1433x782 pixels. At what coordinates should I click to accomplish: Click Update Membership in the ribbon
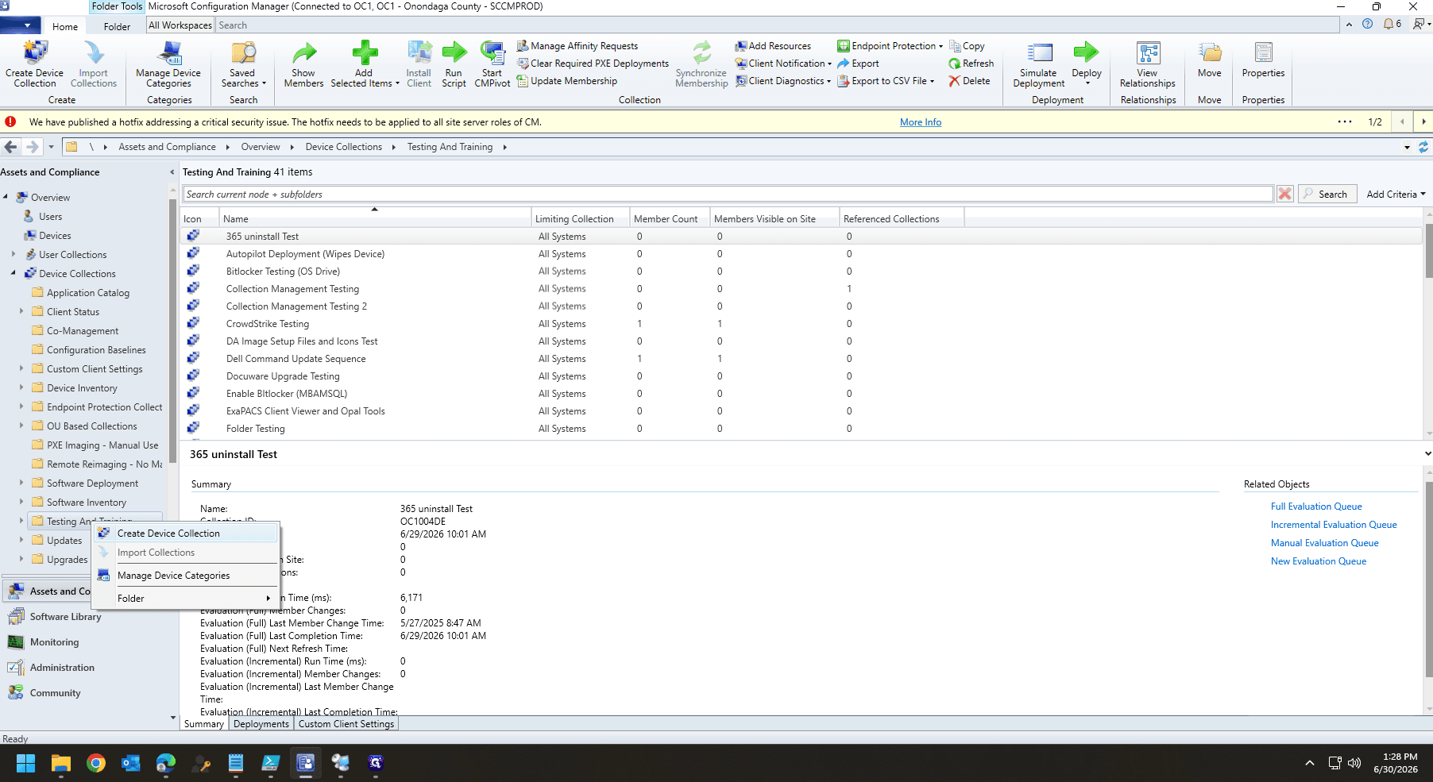[x=566, y=81]
